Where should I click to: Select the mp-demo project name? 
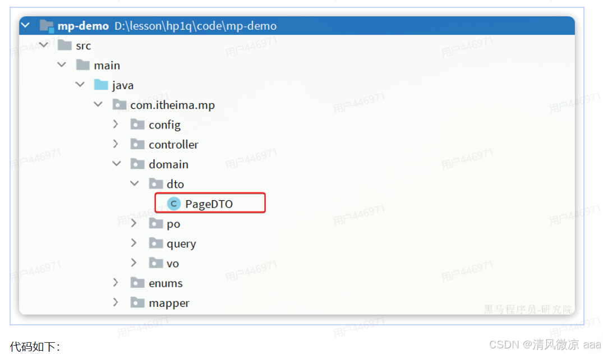(83, 26)
